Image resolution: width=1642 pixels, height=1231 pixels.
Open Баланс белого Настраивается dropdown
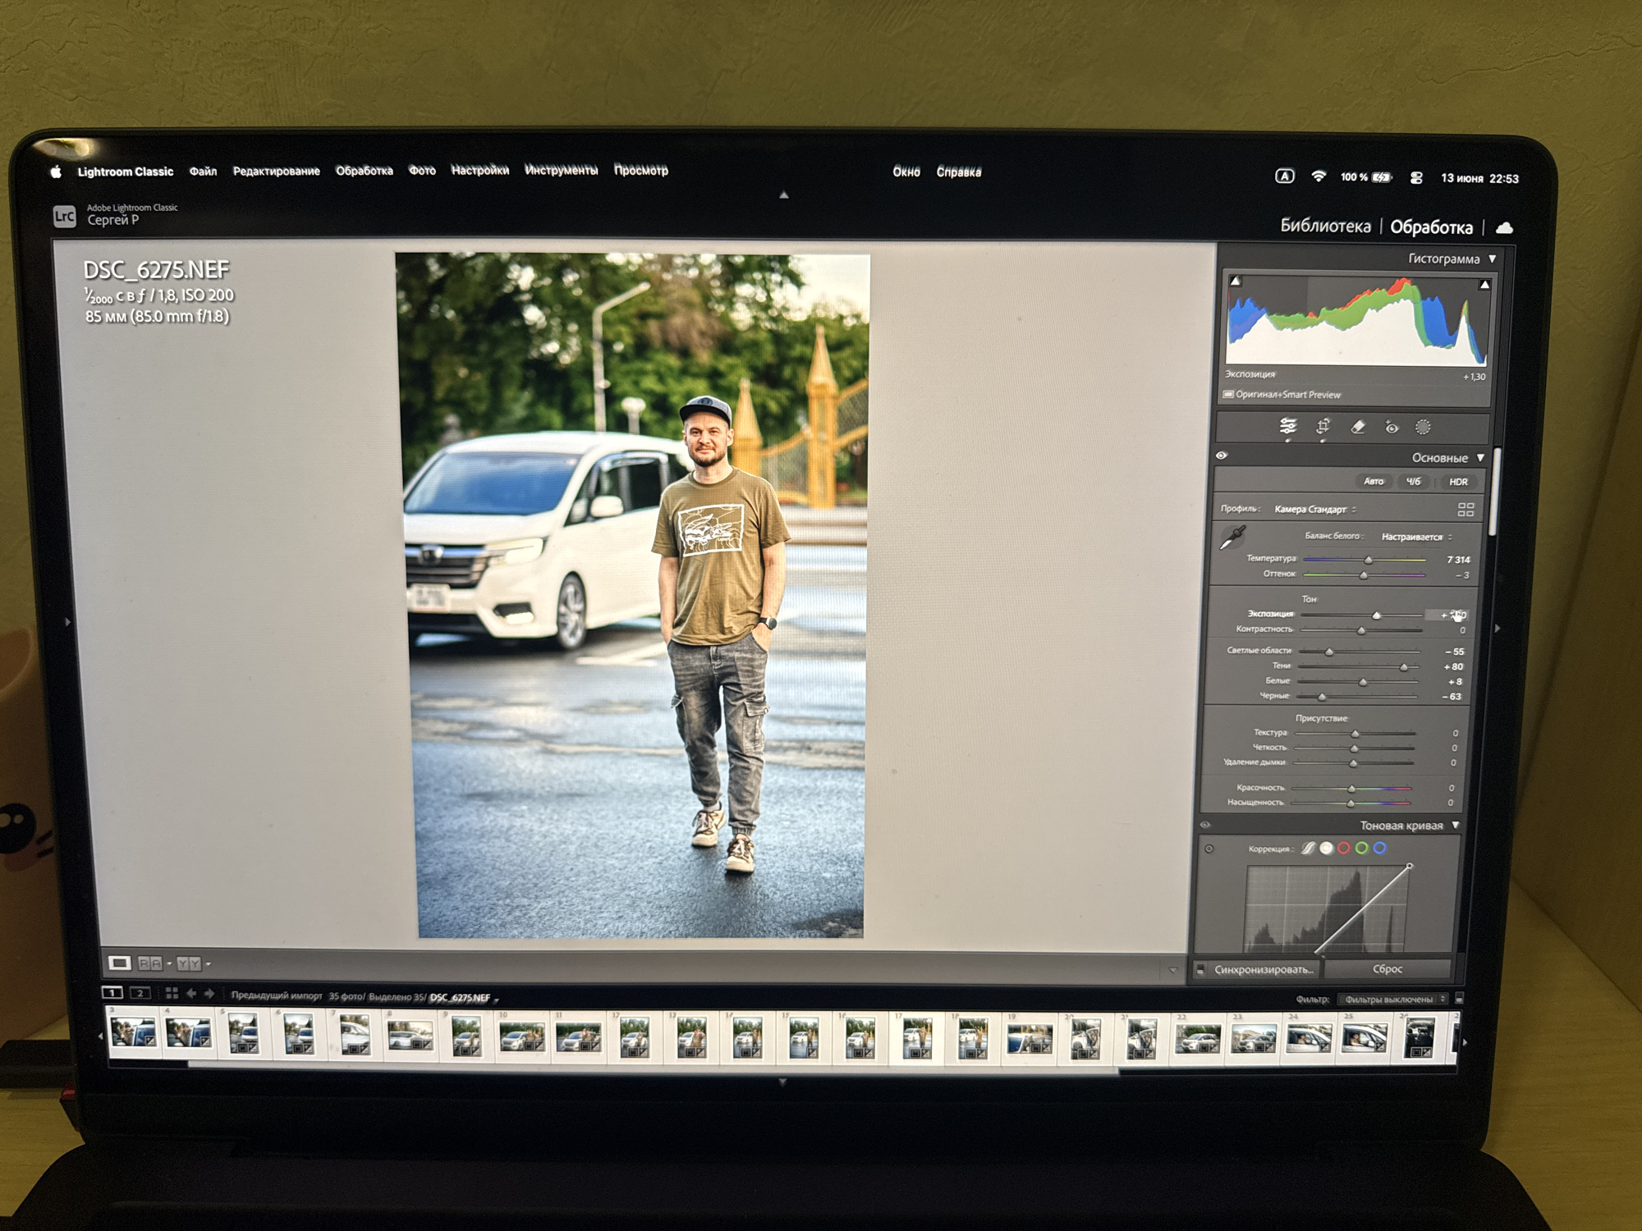(x=1416, y=537)
